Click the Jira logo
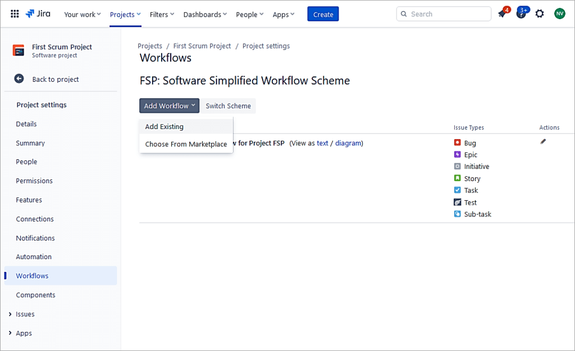The width and height of the screenshot is (575, 351). 38,14
